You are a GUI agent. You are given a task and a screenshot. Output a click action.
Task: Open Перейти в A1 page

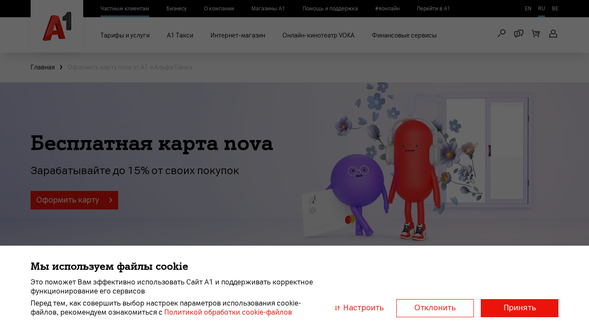[x=433, y=9]
